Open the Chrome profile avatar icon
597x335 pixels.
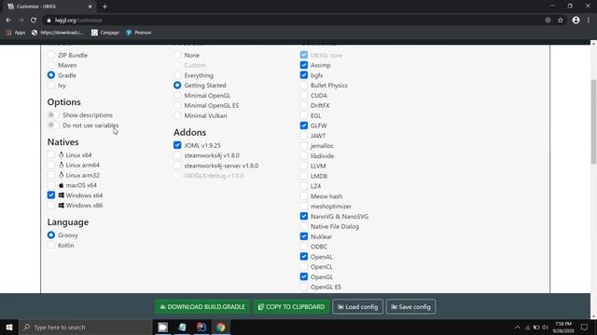576,20
